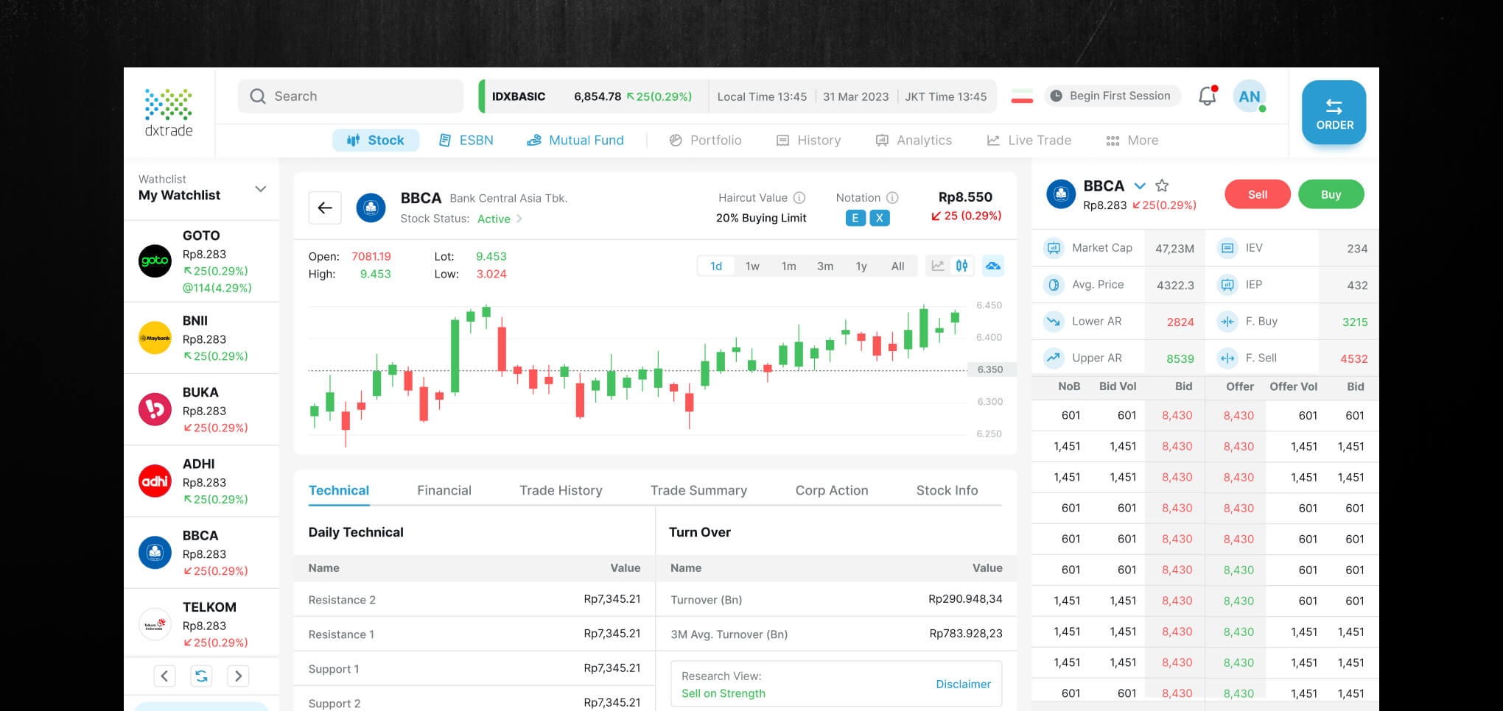Open the Mutual Fund section
Viewport: 1503px width, 711px height.
coord(575,141)
